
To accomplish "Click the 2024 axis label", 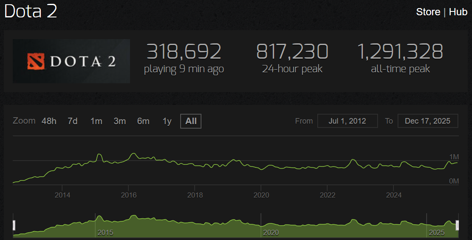I will pyautogui.click(x=394, y=195).
